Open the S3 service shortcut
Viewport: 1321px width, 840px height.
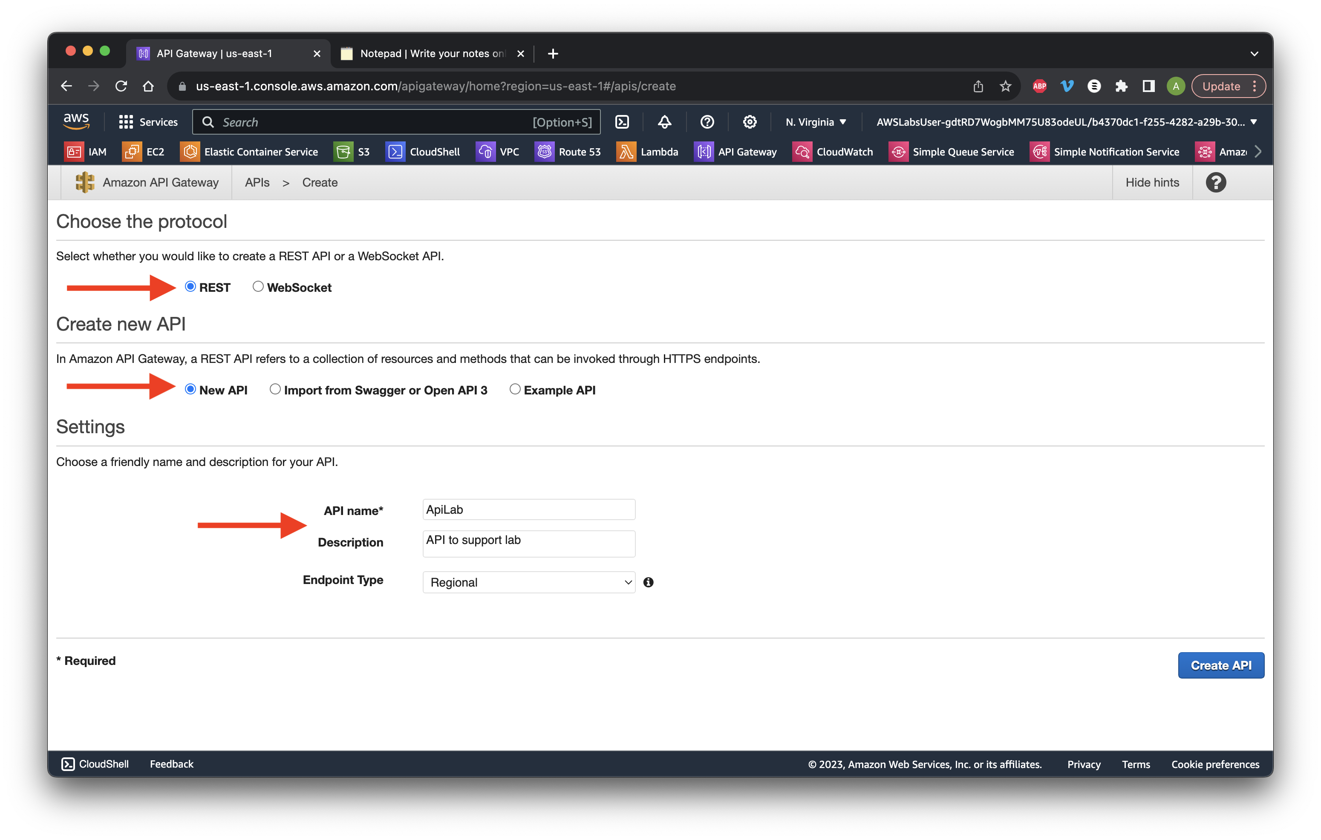(352, 152)
